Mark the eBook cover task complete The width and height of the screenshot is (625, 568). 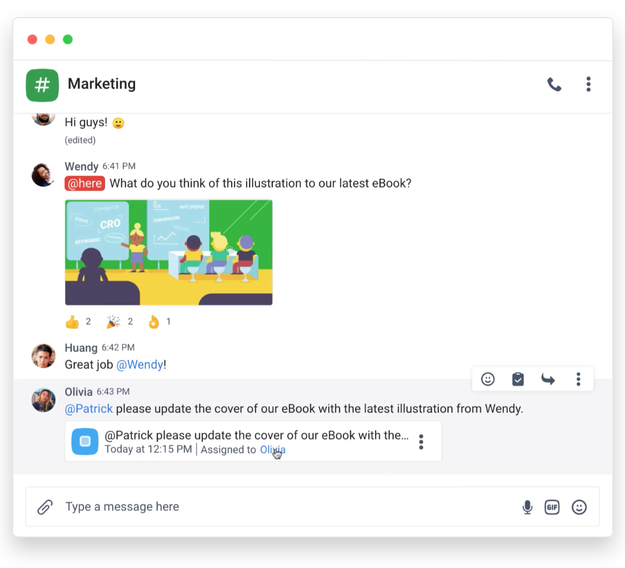pos(85,441)
